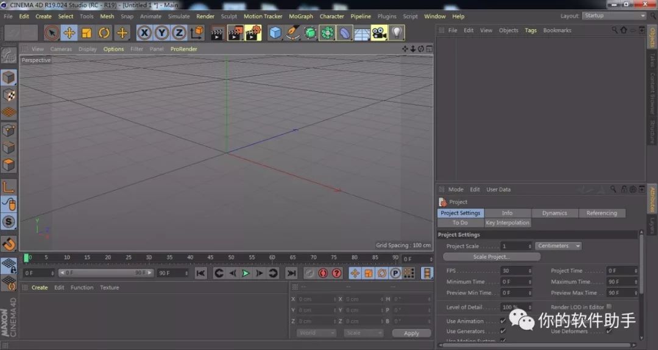
Task: Switch to Texture mode checker cube
Action: 9,95
